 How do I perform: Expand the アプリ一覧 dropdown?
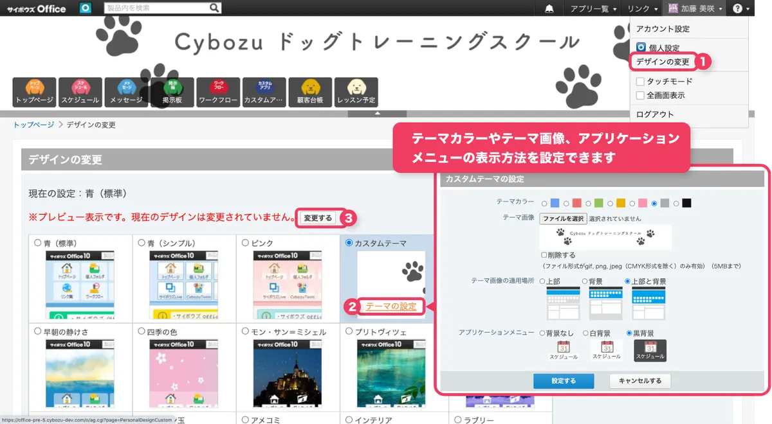[x=593, y=9]
